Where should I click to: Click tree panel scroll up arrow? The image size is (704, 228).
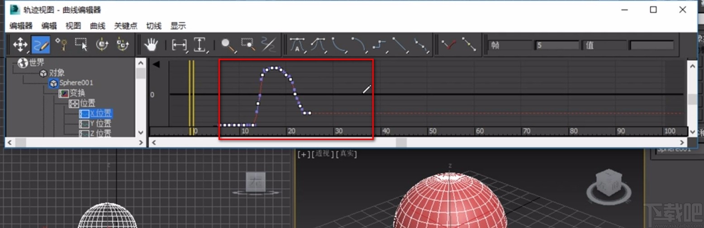click(141, 63)
